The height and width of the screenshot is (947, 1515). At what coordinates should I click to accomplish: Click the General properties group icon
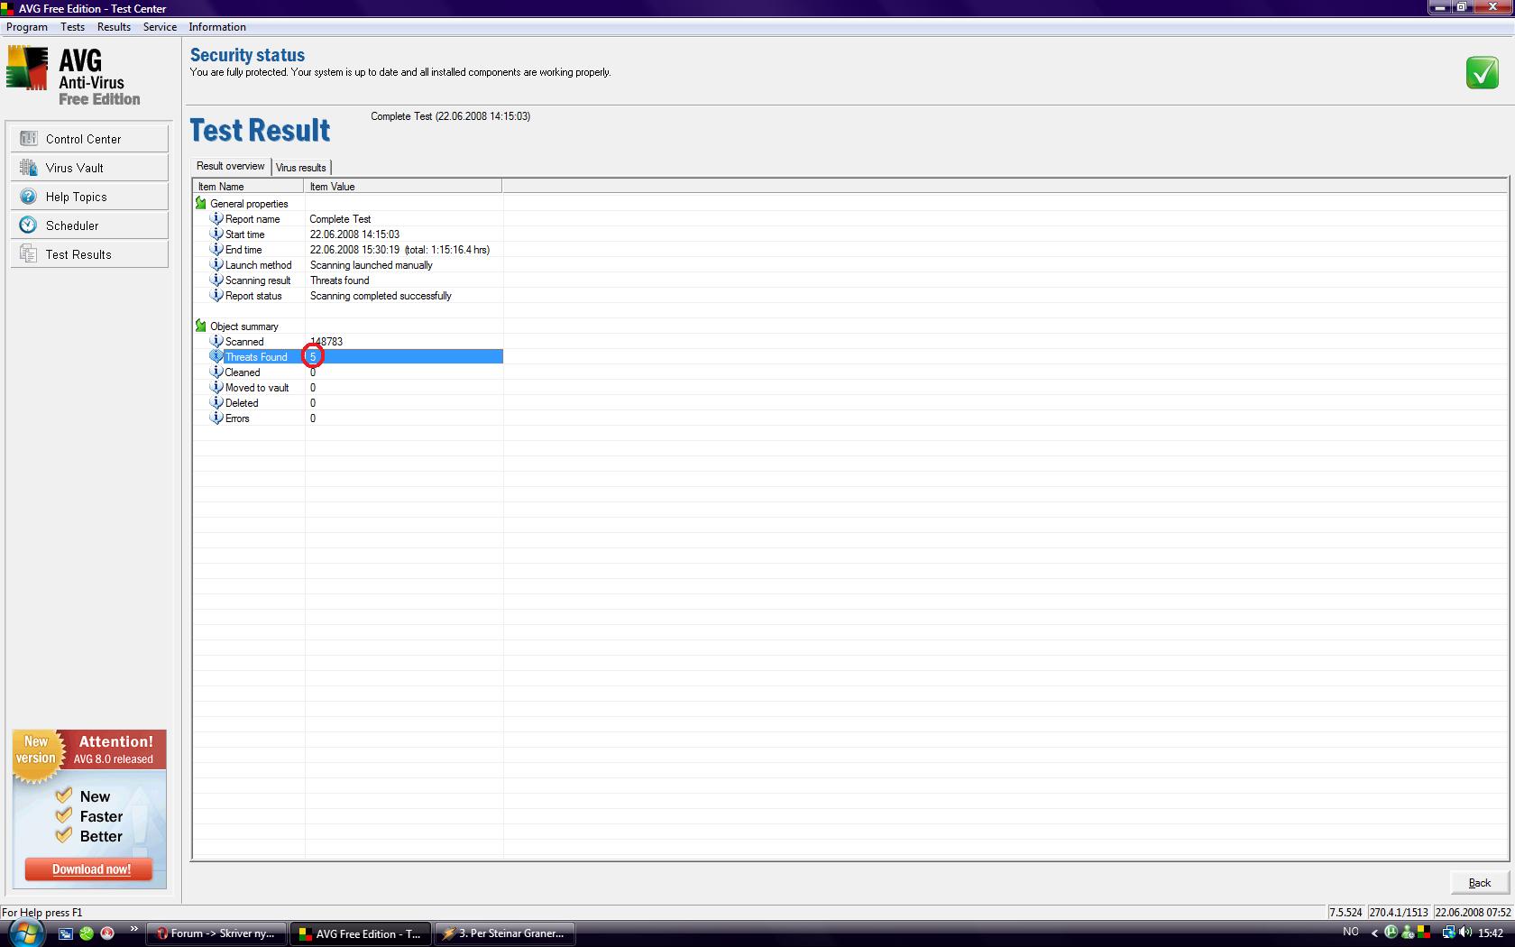click(x=201, y=203)
